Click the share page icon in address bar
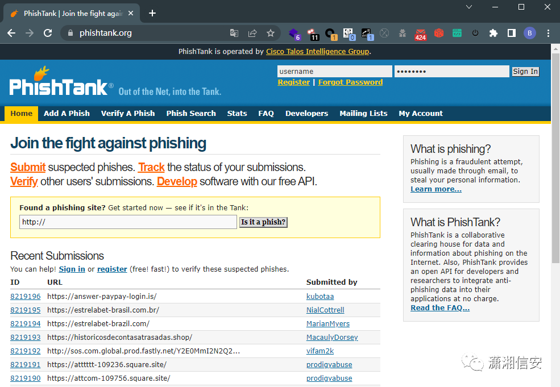 click(252, 33)
